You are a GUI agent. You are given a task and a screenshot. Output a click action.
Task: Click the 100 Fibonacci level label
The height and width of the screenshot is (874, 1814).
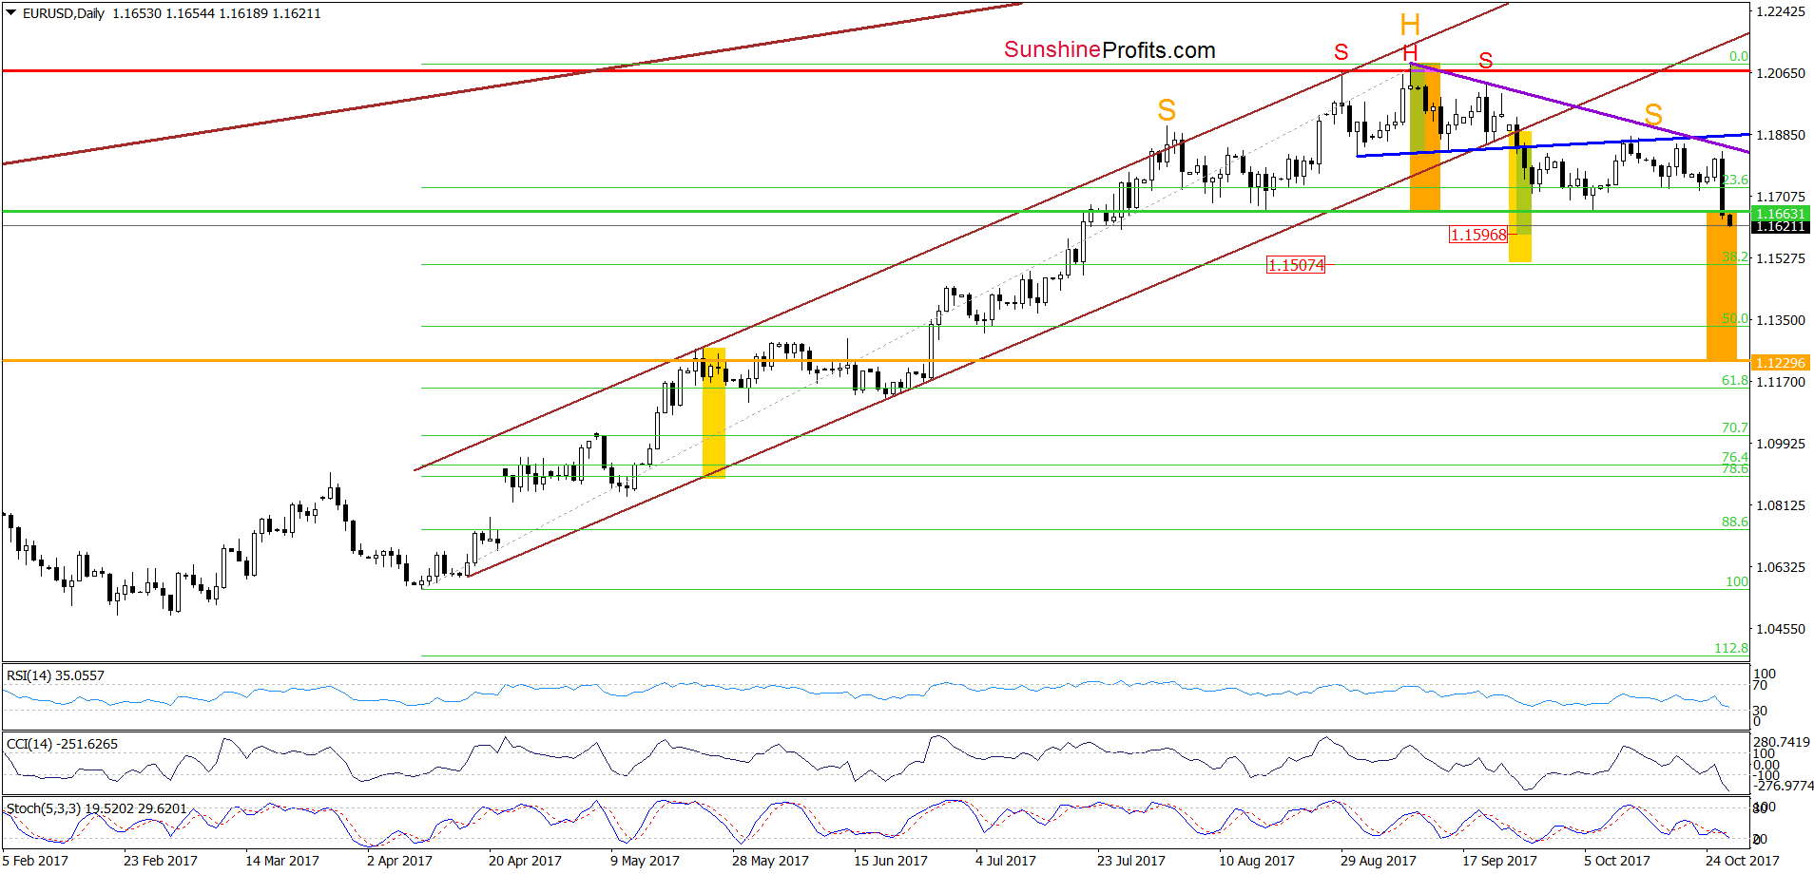click(1737, 581)
